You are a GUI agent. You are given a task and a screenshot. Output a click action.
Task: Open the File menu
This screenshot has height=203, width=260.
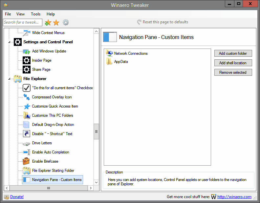(x=8, y=14)
